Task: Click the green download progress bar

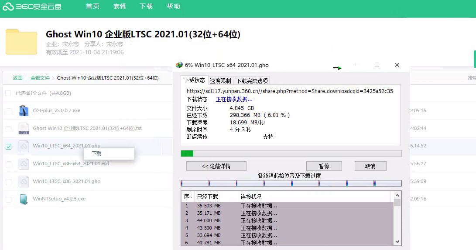Action: [x=291, y=153]
